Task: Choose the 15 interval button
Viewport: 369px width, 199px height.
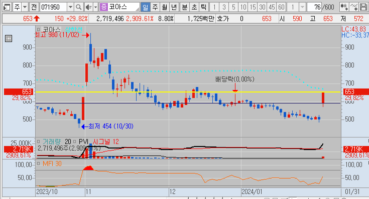Action: coord(253,7)
